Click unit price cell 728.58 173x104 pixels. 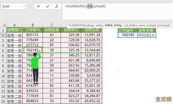[x=71, y=40]
